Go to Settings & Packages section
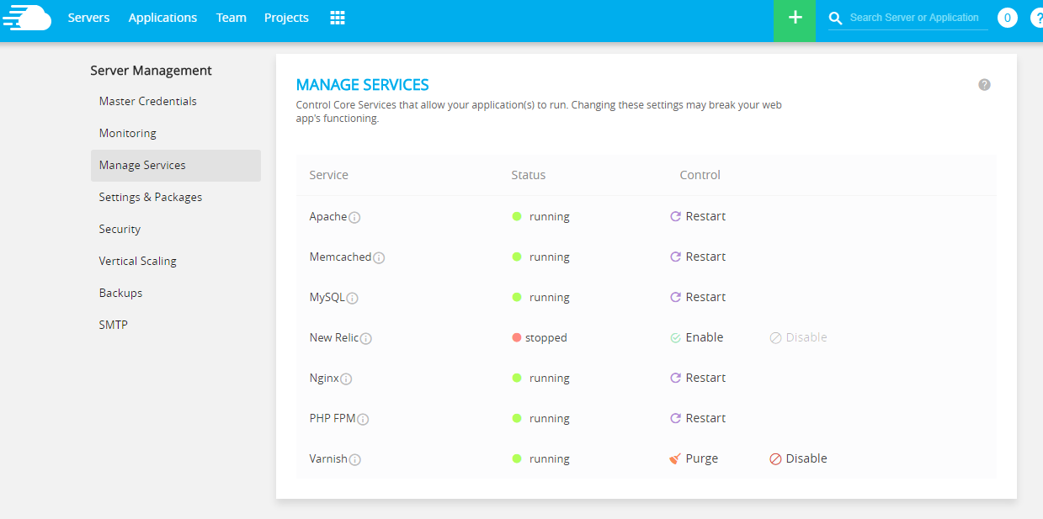The width and height of the screenshot is (1043, 519). pyautogui.click(x=151, y=197)
